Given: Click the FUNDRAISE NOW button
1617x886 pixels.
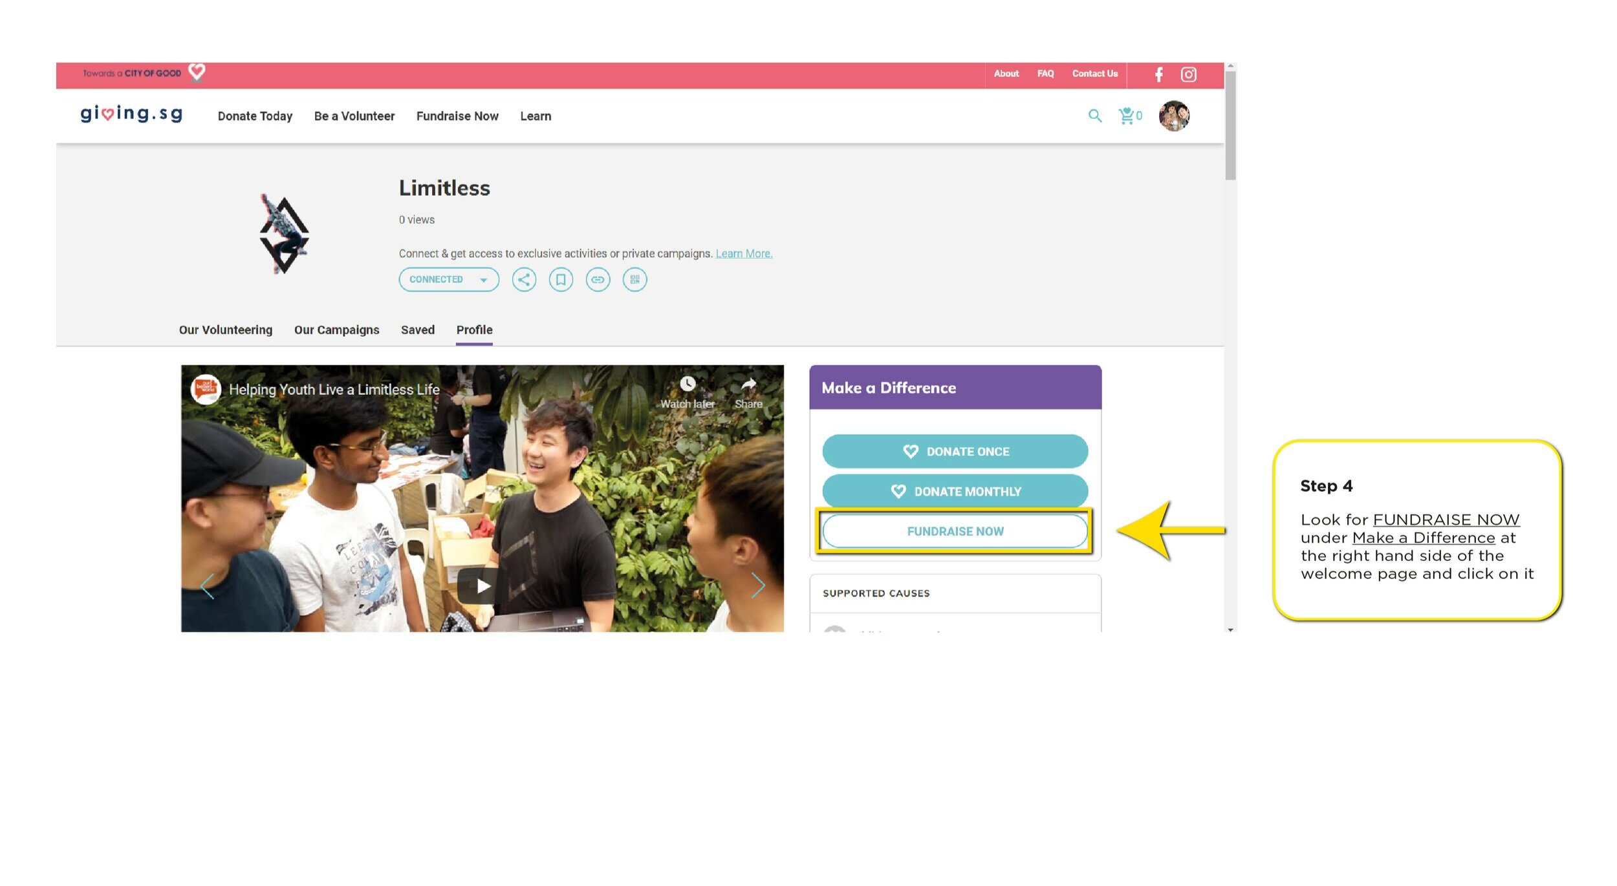Looking at the screenshot, I should click(955, 531).
